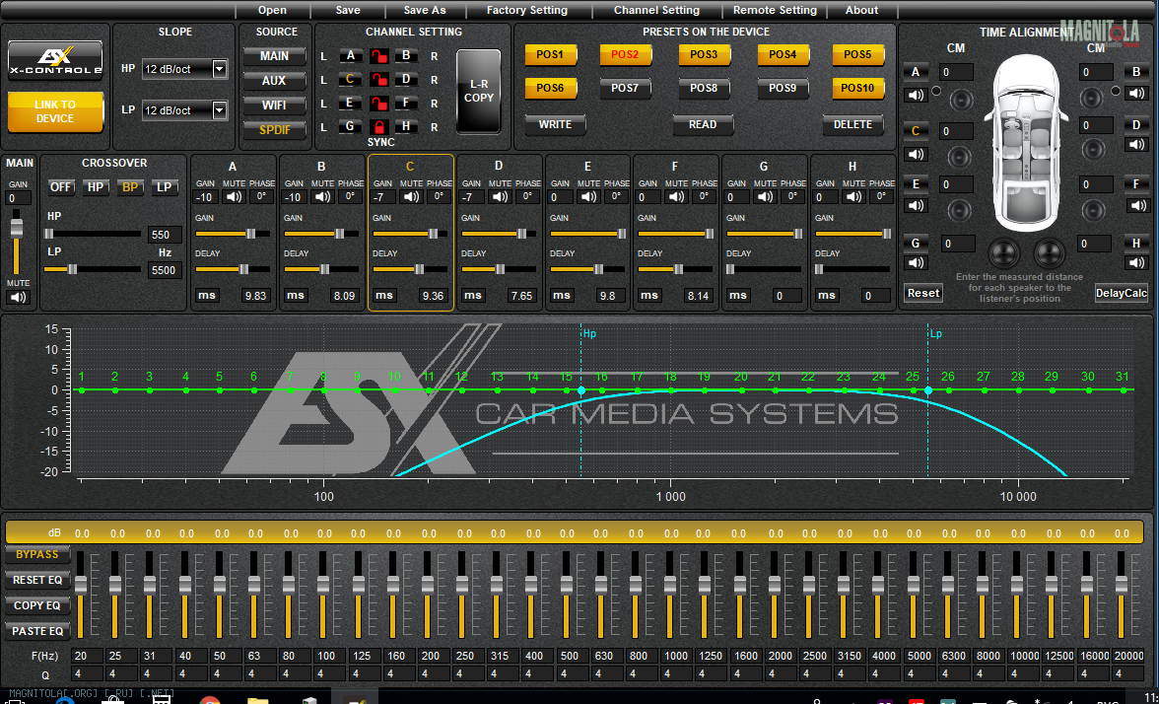Open the Remote Setting menu

[x=776, y=10]
